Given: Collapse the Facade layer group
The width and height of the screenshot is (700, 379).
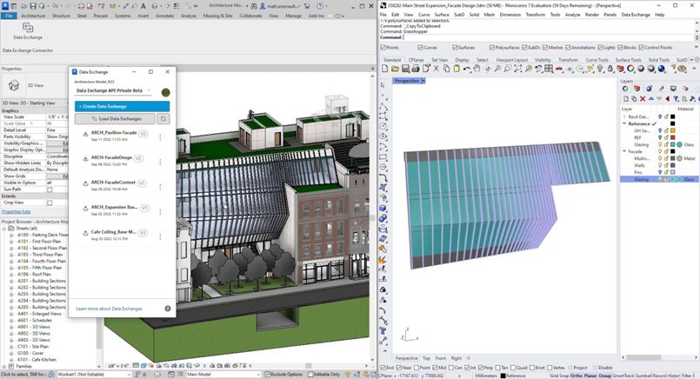Looking at the screenshot, I should 624,151.
